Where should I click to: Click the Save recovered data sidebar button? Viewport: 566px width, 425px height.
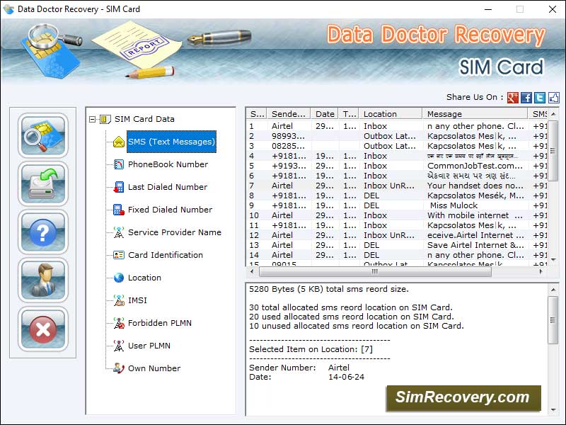click(x=43, y=183)
